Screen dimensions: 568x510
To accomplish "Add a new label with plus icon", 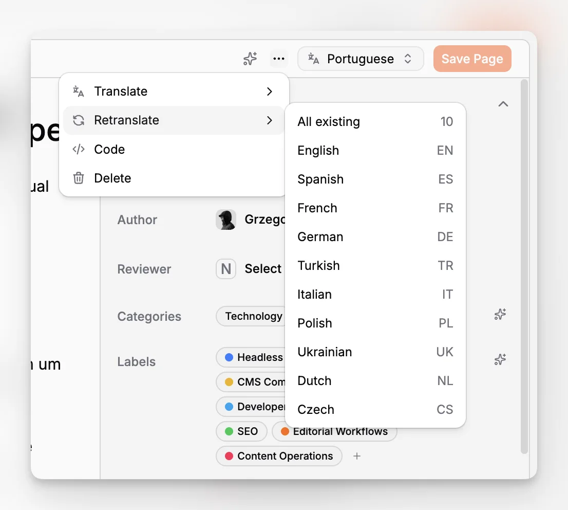I will click(357, 456).
